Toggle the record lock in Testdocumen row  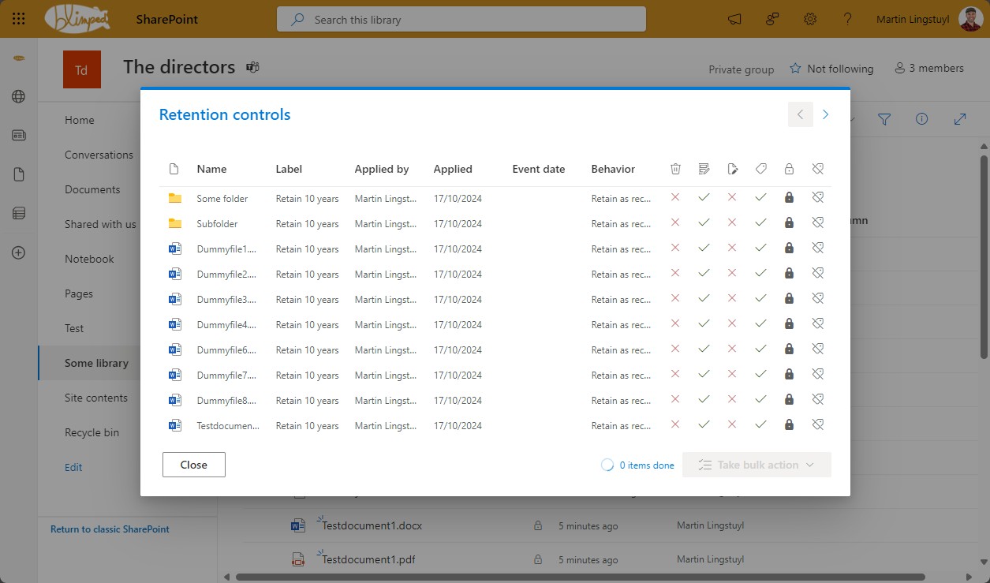click(789, 425)
